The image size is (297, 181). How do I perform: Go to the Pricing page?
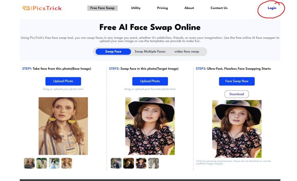pyautogui.click(x=162, y=8)
